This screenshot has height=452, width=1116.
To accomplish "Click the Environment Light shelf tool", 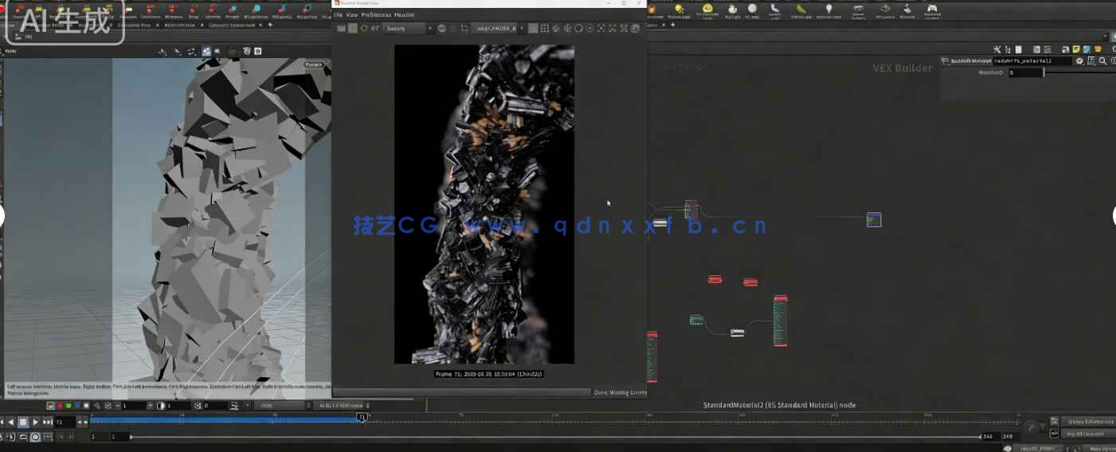I will tap(706, 10).
